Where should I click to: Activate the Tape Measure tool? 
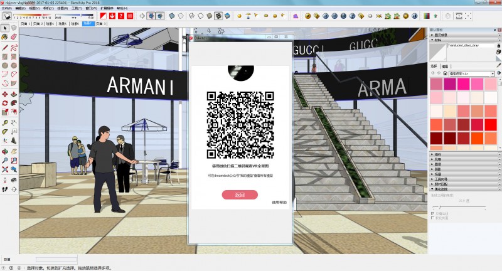click(x=5, y=123)
